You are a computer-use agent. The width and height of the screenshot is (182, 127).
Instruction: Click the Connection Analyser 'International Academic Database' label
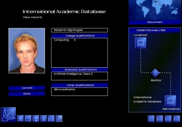pos(147,99)
